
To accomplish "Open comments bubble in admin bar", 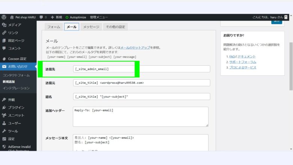I will (x=41, y=17).
